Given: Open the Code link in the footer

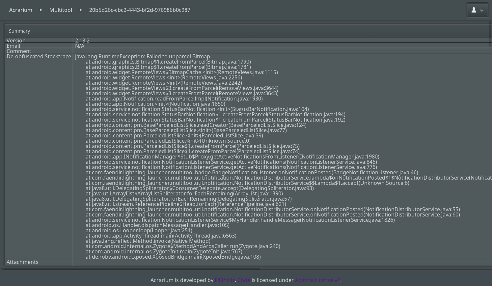Looking at the screenshot, I should (x=244, y=280).
